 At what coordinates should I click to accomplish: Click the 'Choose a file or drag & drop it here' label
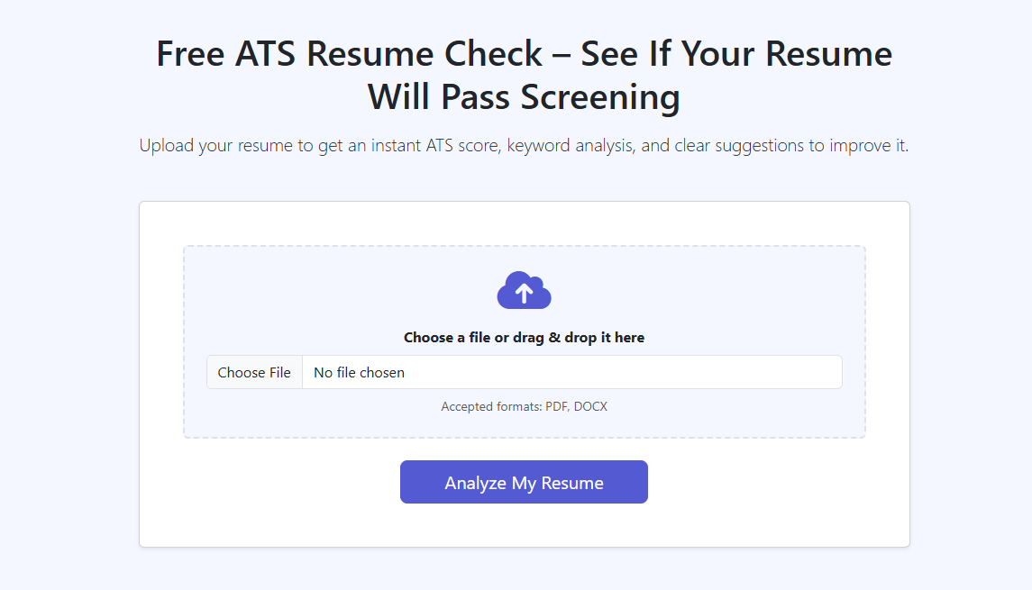tap(524, 337)
